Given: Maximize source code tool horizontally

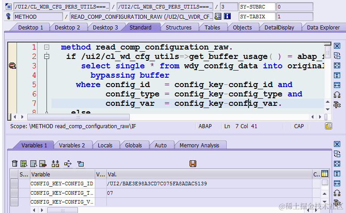Looking at the screenshot, I should pyautogui.click(x=337, y=85).
